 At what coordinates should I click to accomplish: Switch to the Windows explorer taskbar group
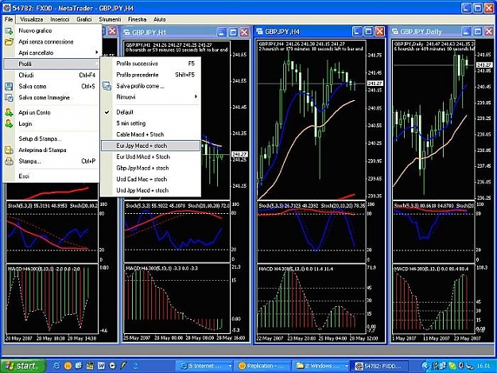[320, 366]
